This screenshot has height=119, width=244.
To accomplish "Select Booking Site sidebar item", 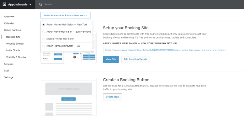I will 13,37.
